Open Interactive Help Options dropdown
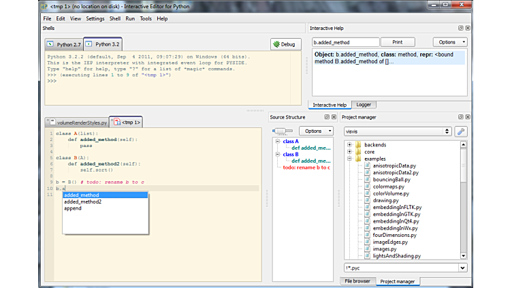Image resolution: width=512 pixels, height=288 pixels. [450, 42]
